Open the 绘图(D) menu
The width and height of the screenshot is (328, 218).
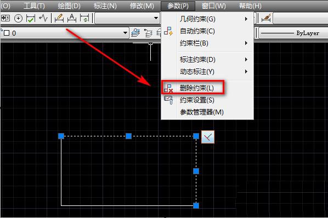[x=69, y=6]
